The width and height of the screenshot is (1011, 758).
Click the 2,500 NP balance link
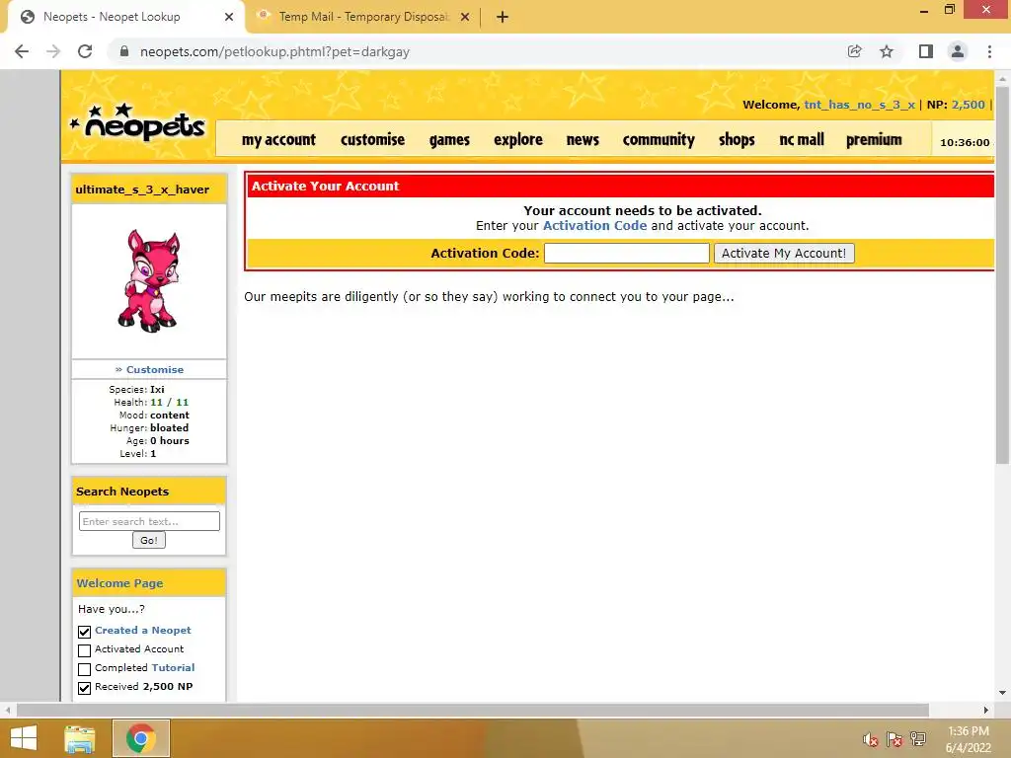click(x=968, y=105)
